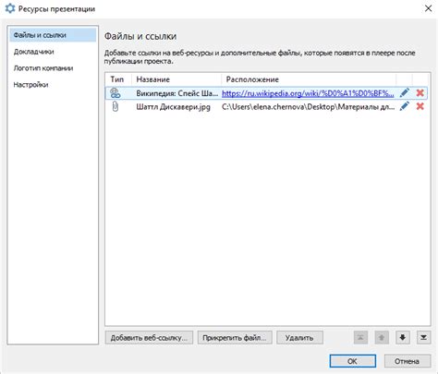This screenshot has width=438, height=374.
Task: Switch to Логотип компании section
Action: [x=43, y=68]
